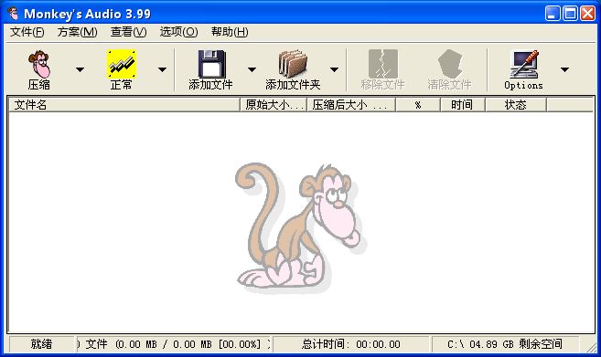This screenshot has height=357, width=601.
Task: Open the 选项(O) menu
Action: pyautogui.click(x=178, y=32)
